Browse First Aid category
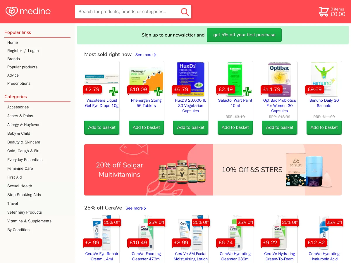Screen dimensions: 351x263 point(14,177)
